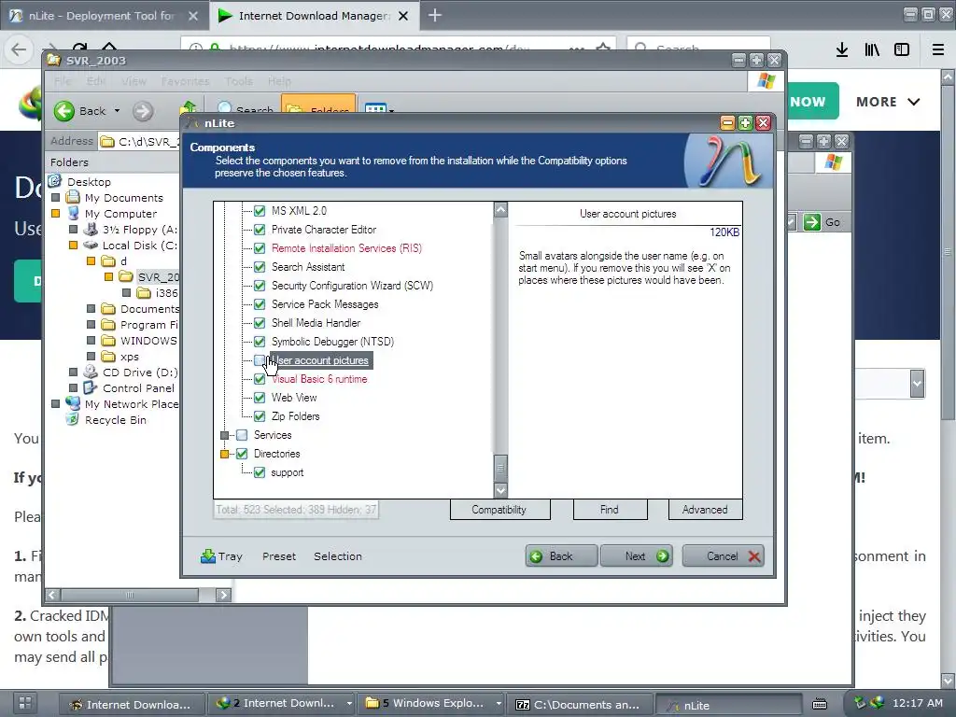This screenshot has width=956, height=717.
Task: Click the Explorer address bar field
Action: tap(140, 142)
